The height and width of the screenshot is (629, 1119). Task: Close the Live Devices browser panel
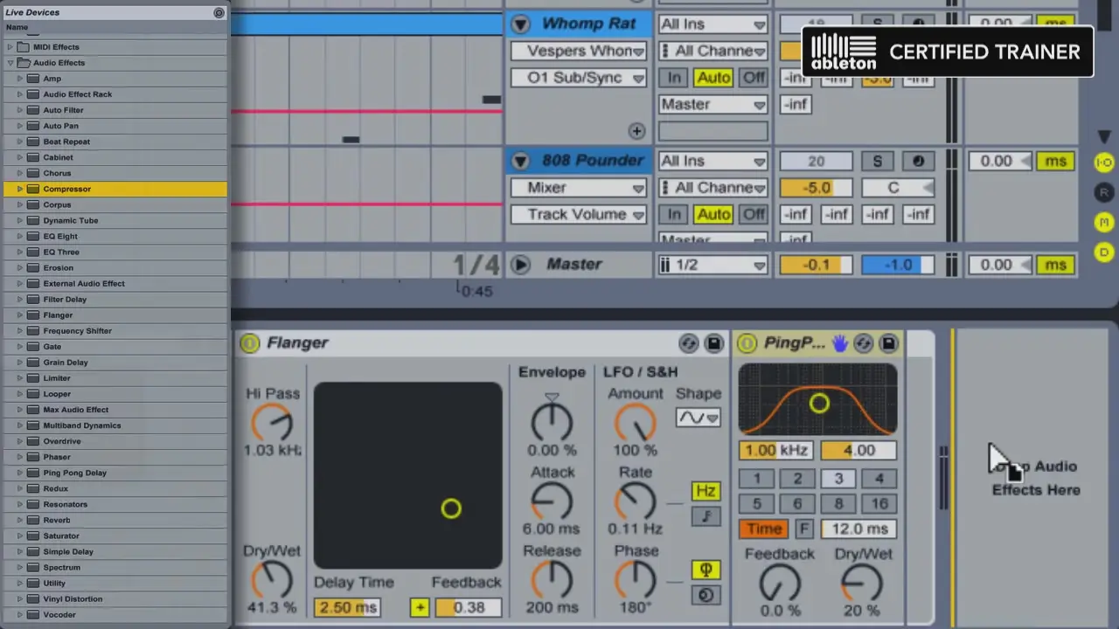pos(219,12)
